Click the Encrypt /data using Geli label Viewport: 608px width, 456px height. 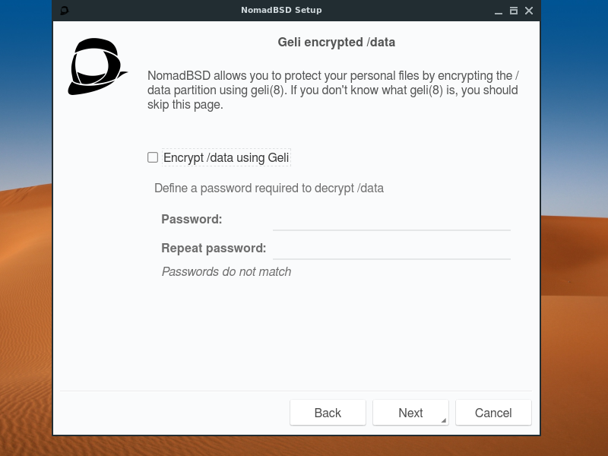tap(226, 157)
